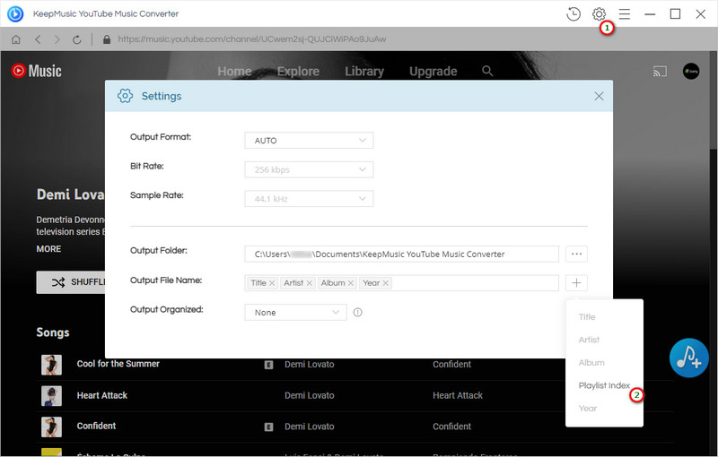Select the song title Confident

click(x=96, y=426)
